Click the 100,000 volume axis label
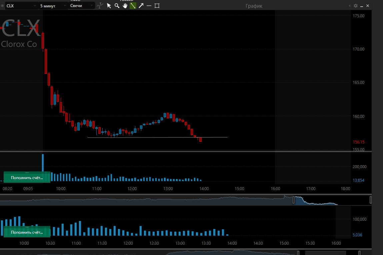Image resolution: width=383 pixels, height=255 pixels. click(360, 219)
